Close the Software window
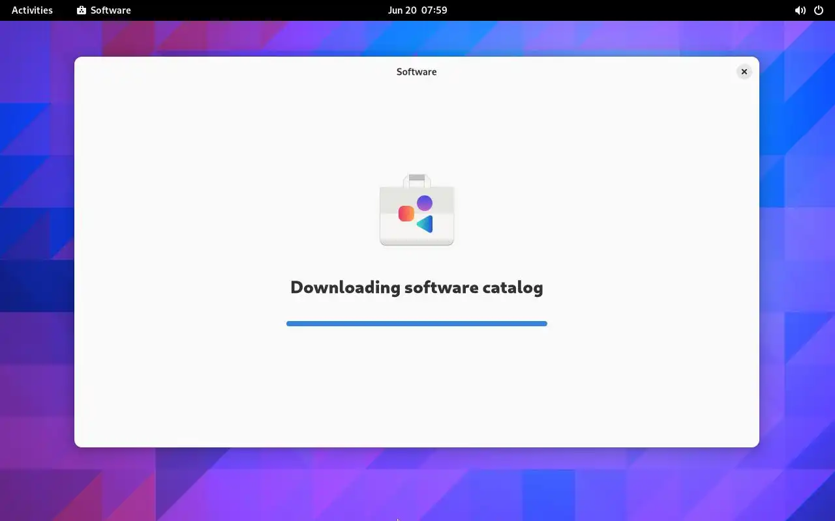This screenshot has height=521, width=835. pyautogui.click(x=744, y=72)
